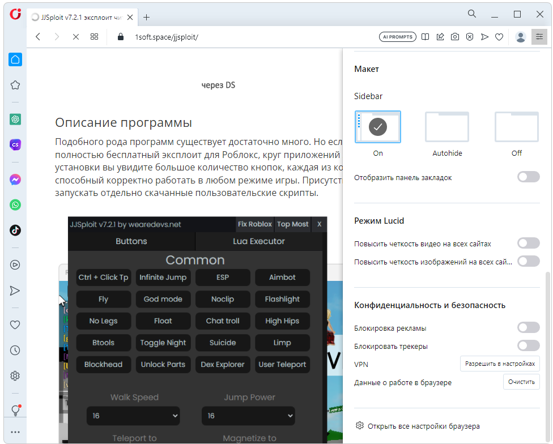The height and width of the screenshot is (444, 553).
Task: Click the forward navigation arrow
Action: (x=57, y=37)
